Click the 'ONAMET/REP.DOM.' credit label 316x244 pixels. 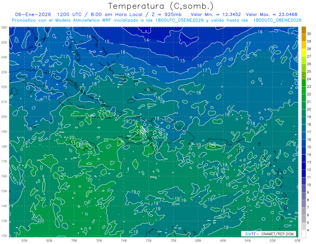pyautogui.click(x=278, y=234)
